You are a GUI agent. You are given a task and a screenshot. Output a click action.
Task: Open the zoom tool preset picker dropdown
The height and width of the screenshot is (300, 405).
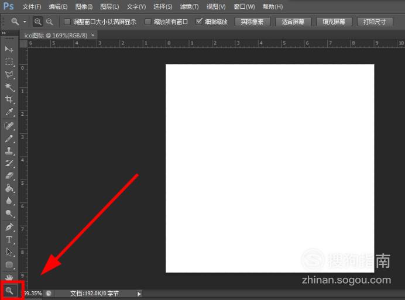tap(25, 22)
